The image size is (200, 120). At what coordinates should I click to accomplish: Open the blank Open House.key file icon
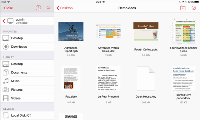click(x=146, y=78)
